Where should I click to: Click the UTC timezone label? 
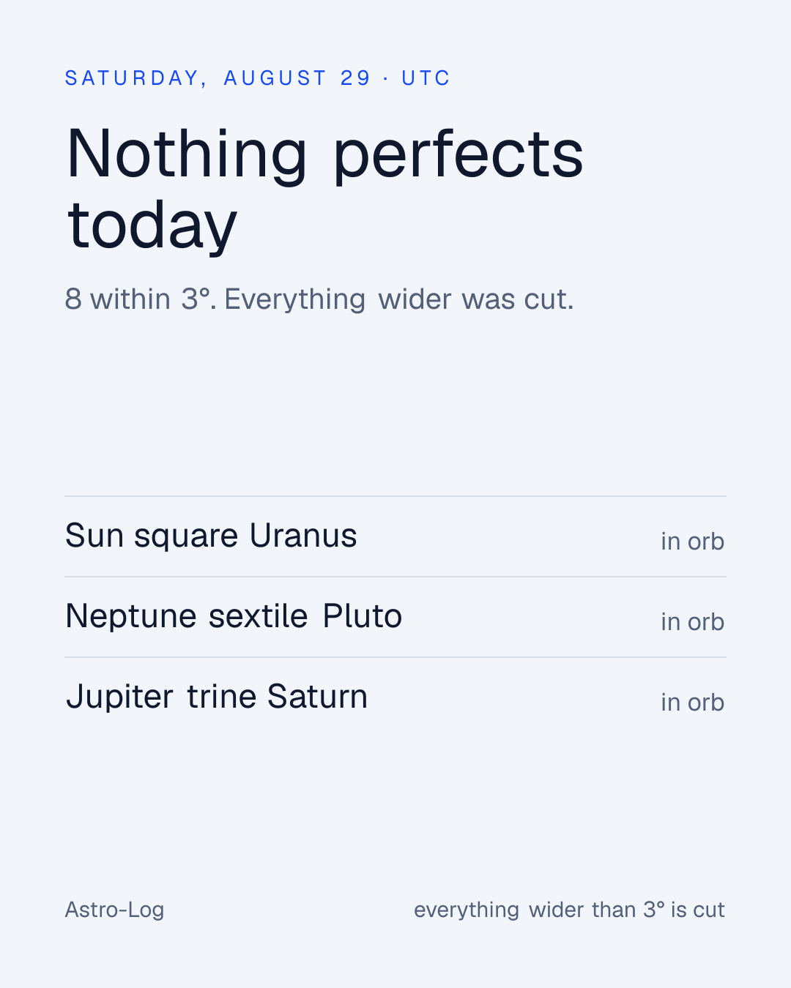[x=426, y=78]
